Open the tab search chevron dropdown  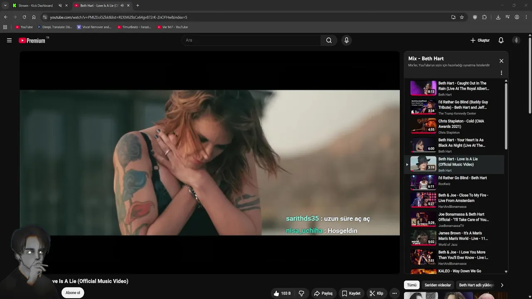click(5, 5)
